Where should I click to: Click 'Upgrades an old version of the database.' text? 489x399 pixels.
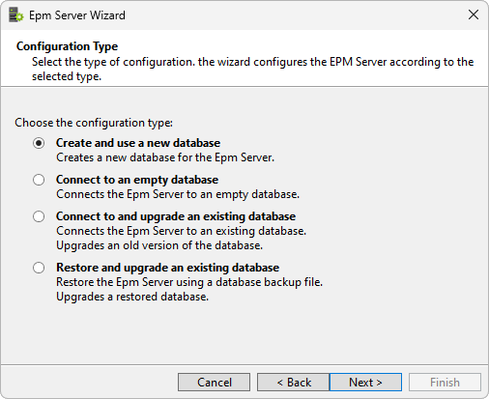[159, 245]
